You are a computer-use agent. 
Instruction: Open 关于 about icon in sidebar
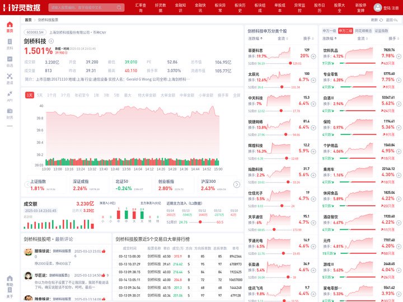(10, 290)
